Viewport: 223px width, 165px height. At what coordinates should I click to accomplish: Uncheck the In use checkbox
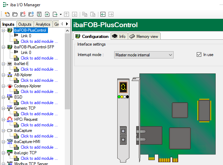pyautogui.click(x=199, y=55)
